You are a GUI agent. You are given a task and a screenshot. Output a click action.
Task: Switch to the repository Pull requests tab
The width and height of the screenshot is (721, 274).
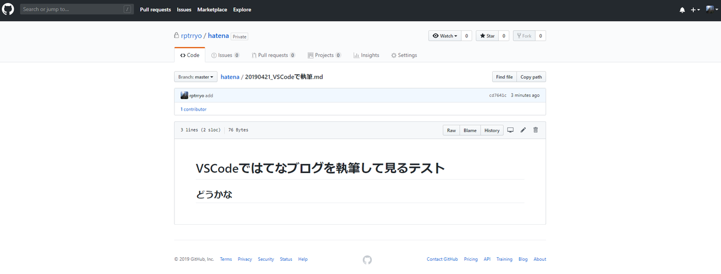coord(273,55)
